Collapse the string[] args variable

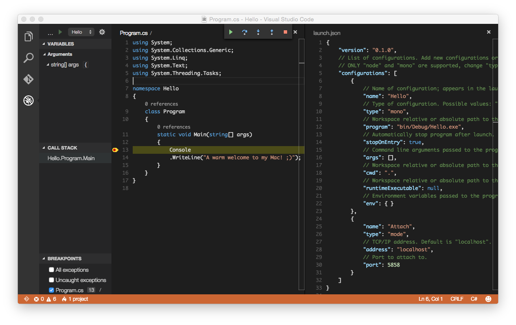point(47,65)
